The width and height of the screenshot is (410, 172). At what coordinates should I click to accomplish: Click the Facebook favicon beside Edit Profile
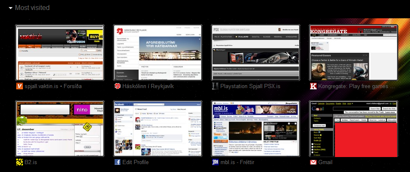[117, 162]
